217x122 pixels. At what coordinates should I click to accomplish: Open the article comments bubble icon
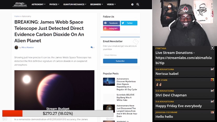coord(92,47)
